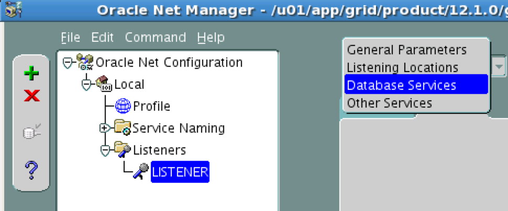Open the Edit menu

tap(102, 38)
